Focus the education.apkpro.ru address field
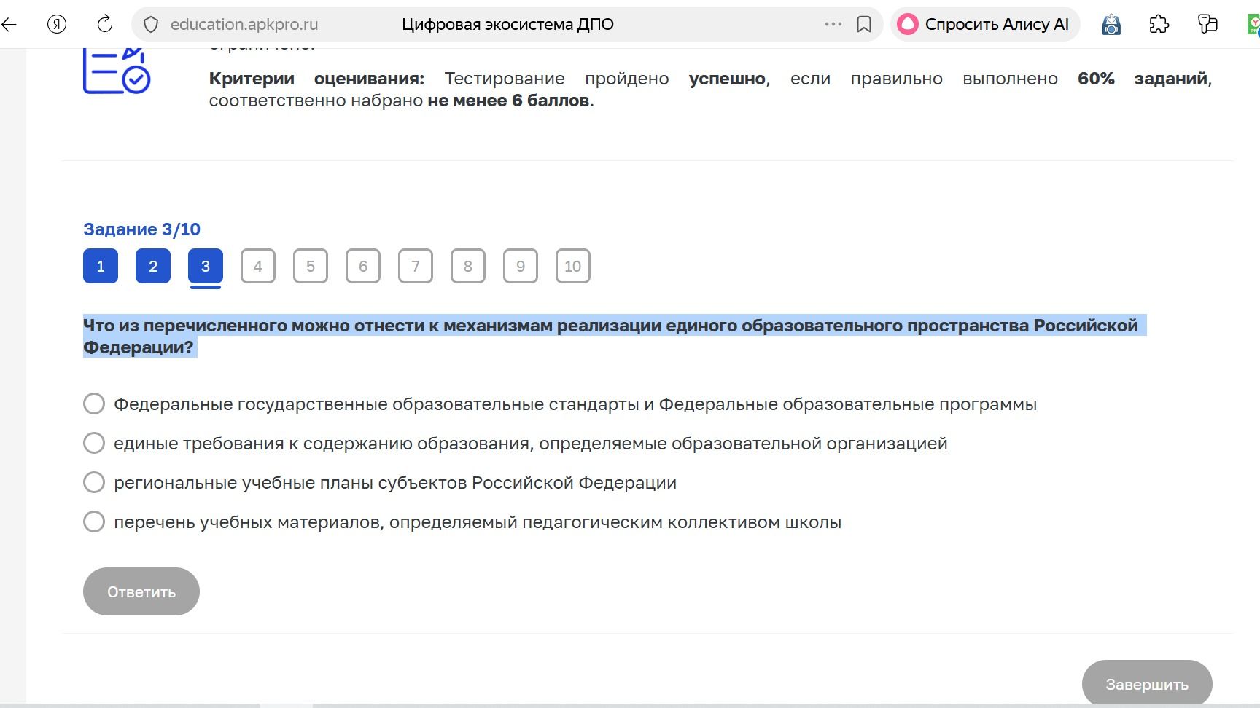 click(x=244, y=24)
